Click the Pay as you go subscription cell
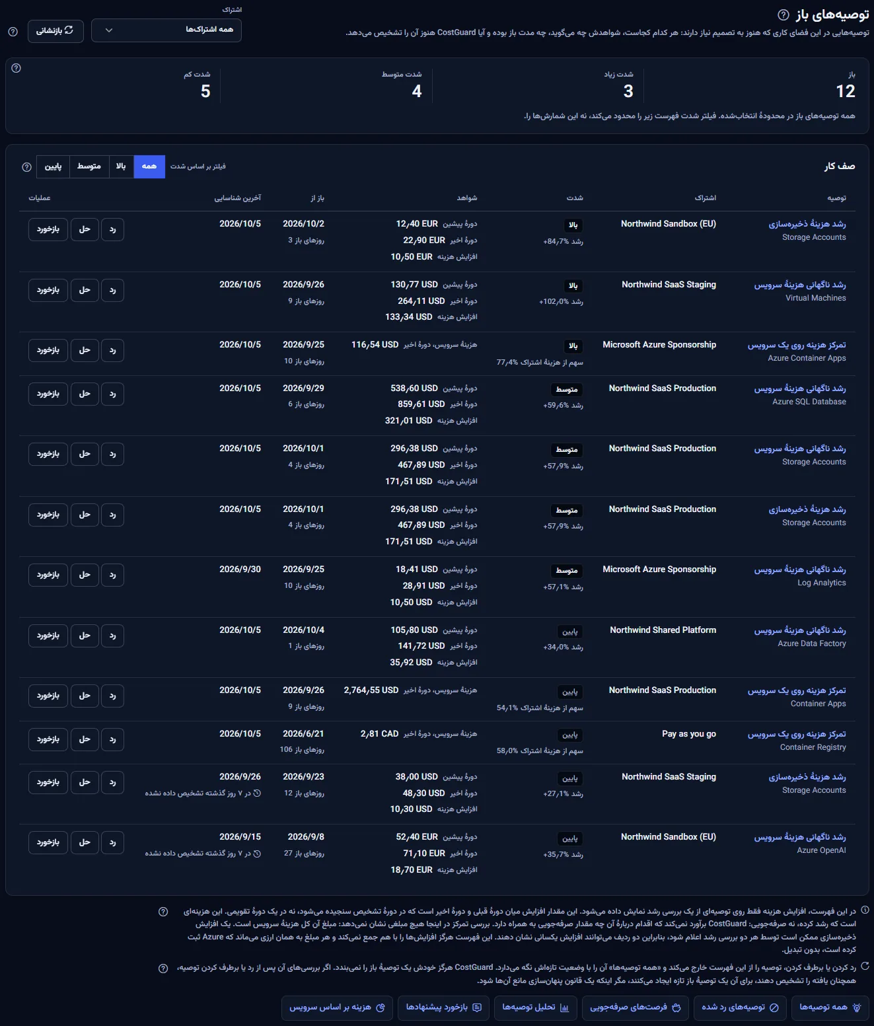The image size is (874, 1026). 689,734
